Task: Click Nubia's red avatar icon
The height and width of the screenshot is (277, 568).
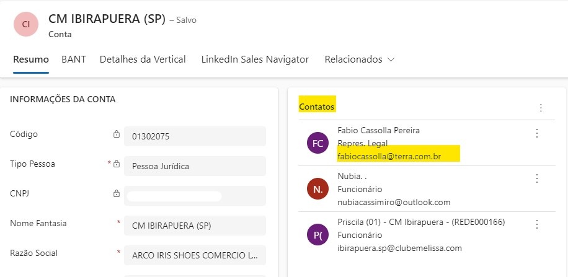Action: [x=317, y=190]
